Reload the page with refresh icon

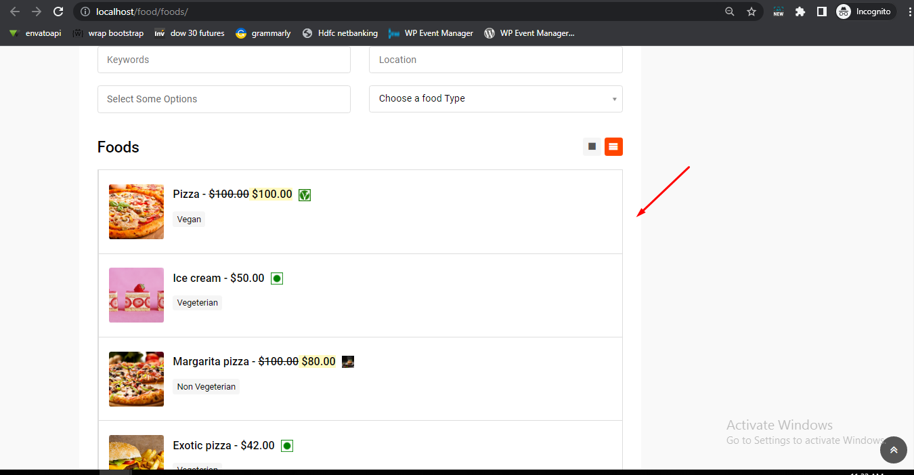click(x=58, y=12)
